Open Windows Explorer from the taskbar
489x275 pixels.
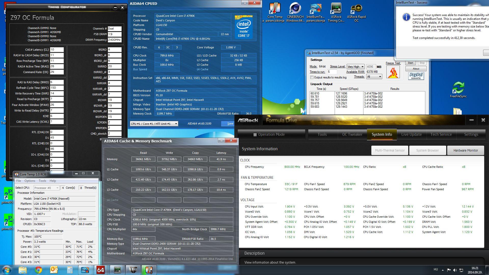(22, 270)
